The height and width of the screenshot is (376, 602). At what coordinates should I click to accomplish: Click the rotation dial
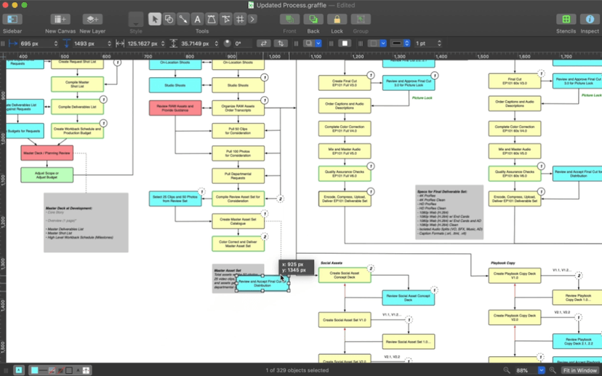(228, 44)
